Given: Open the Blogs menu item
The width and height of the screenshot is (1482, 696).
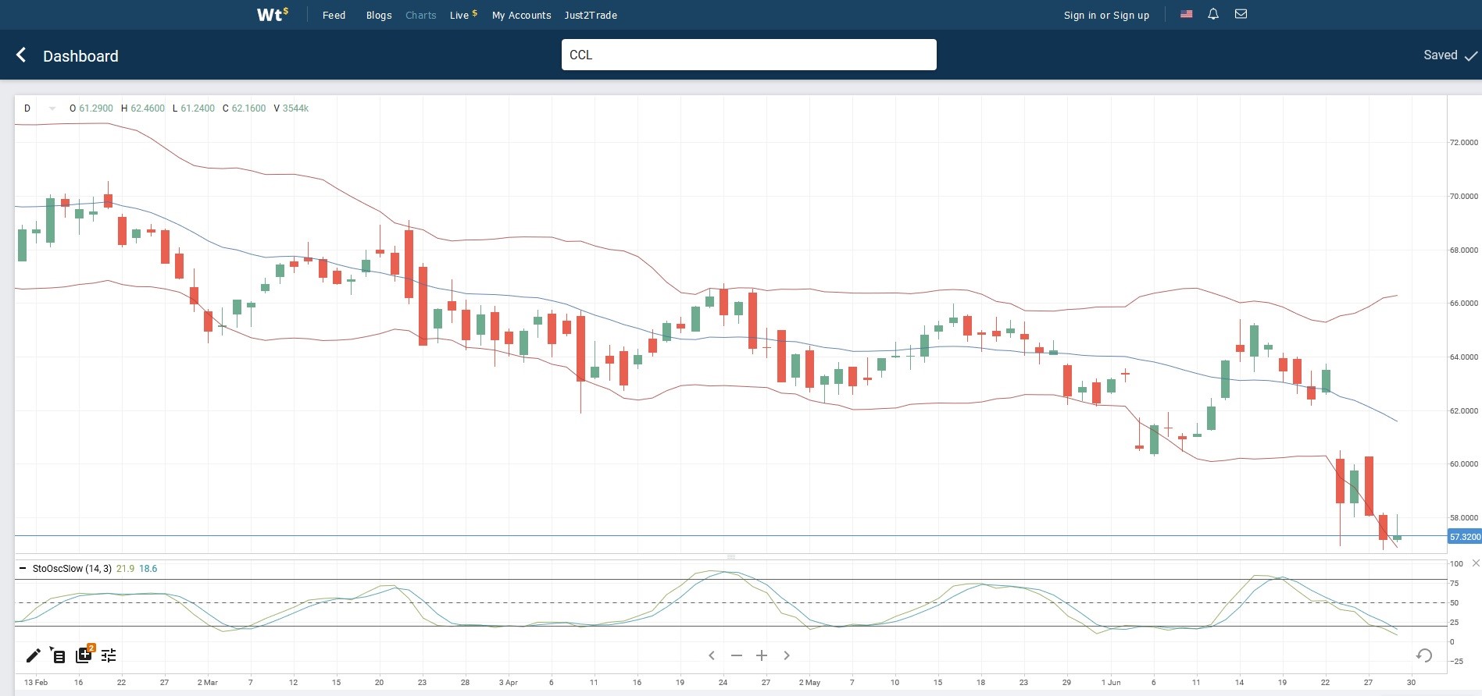Looking at the screenshot, I should [x=379, y=15].
